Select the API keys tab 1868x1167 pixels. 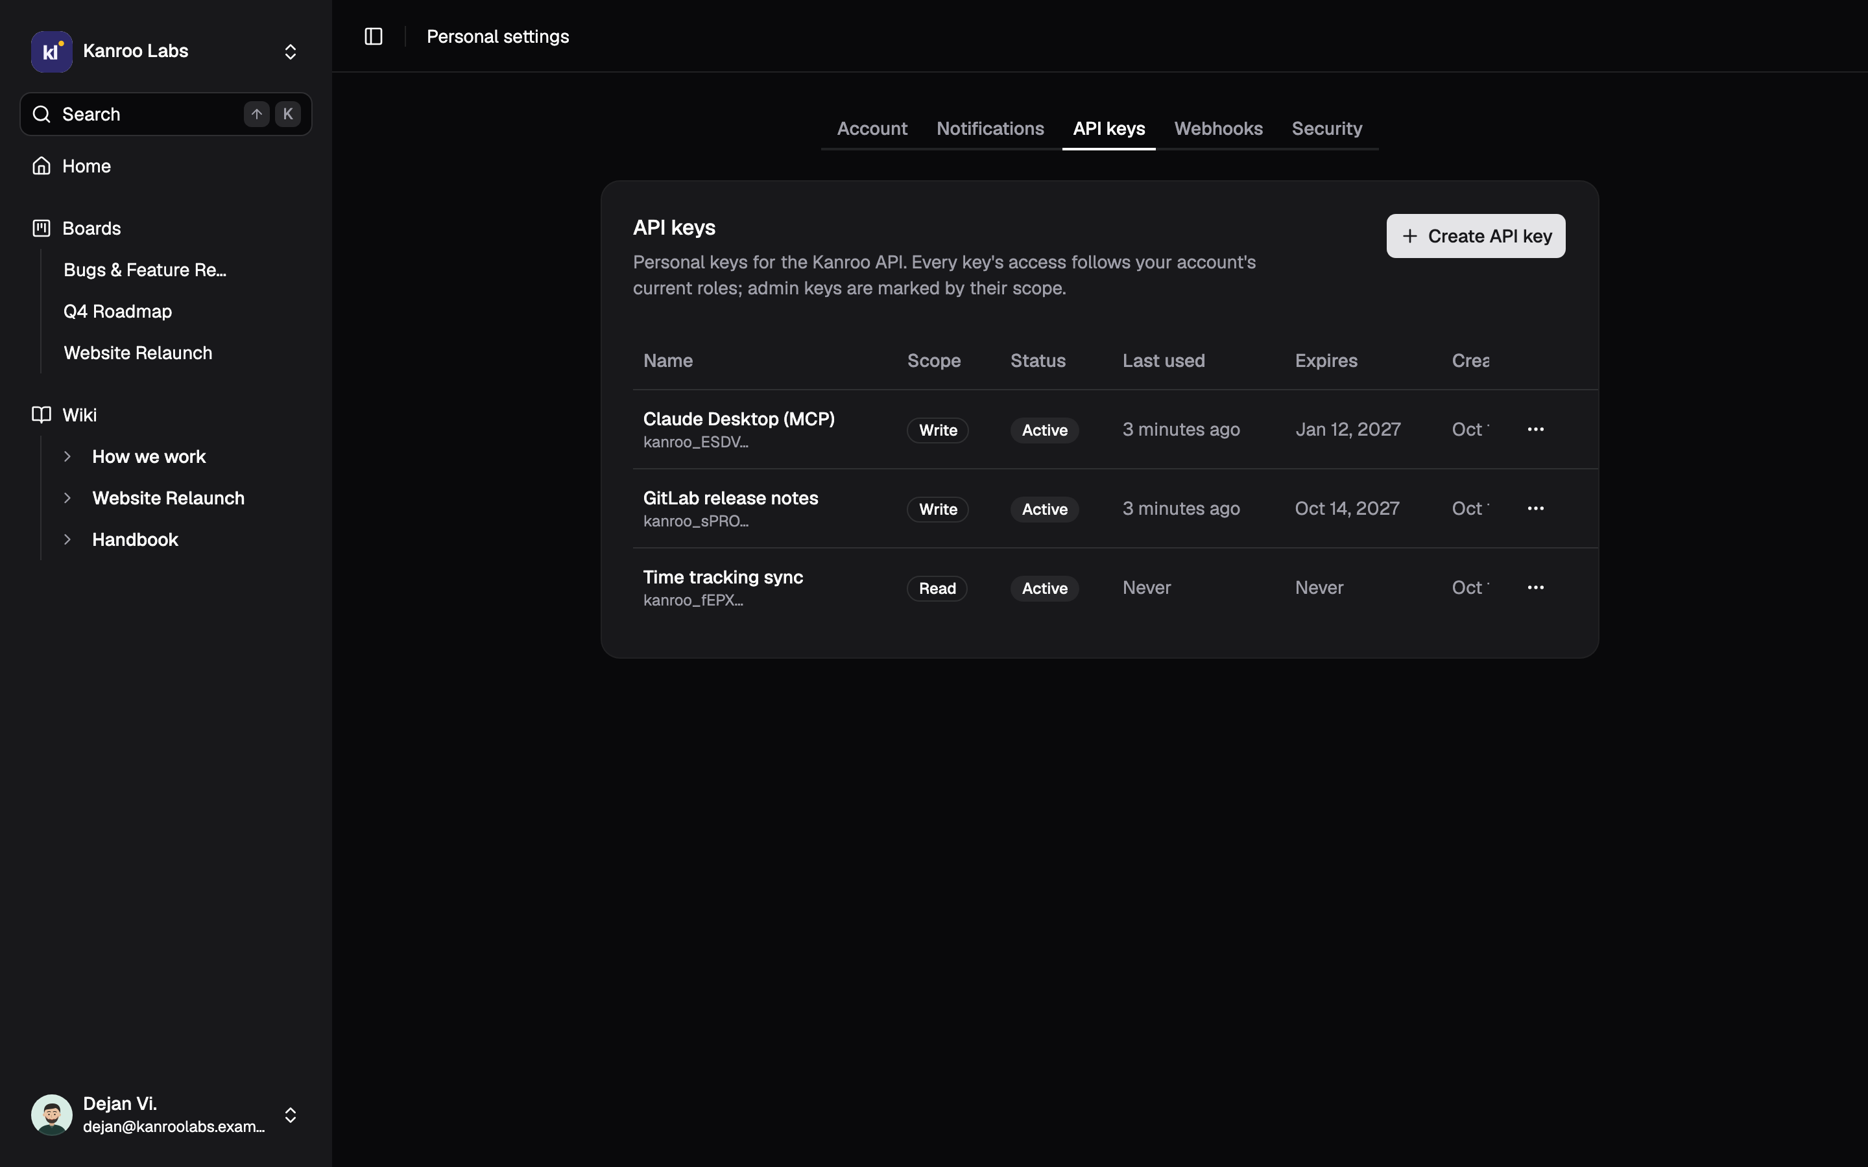[1109, 129]
